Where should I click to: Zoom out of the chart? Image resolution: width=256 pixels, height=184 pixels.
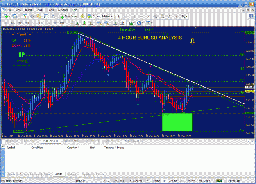[106, 23]
